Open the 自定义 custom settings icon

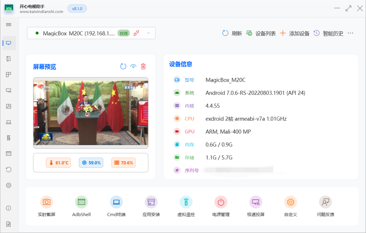pyautogui.click(x=291, y=202)
